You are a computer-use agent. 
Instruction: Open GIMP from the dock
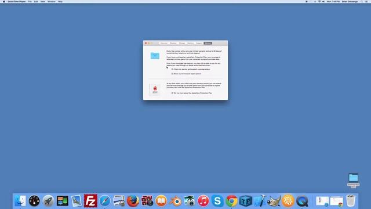coord(274,201)
